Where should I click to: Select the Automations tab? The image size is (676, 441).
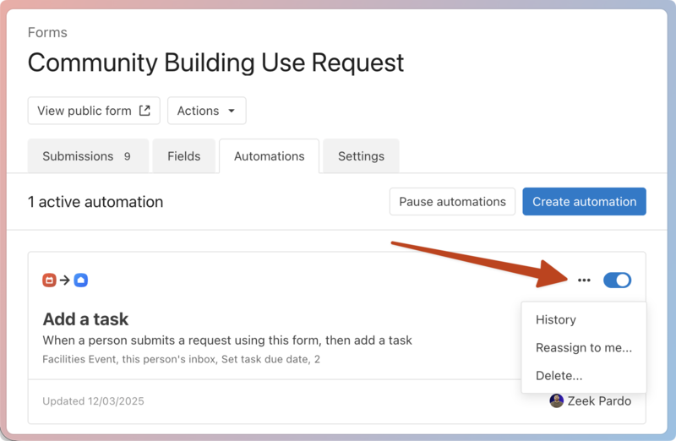tap(269, 156)
